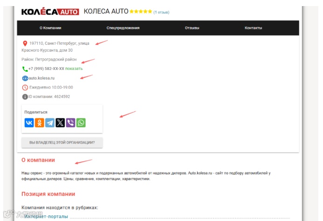
Task: Click phone number +7 (999) 582-XX-XX
Action: click(x=46, y=69)
